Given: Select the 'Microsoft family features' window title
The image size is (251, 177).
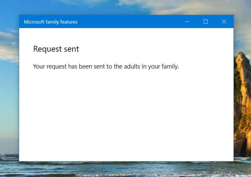Looking at the screenshot, I should click(x=51, y=22).
